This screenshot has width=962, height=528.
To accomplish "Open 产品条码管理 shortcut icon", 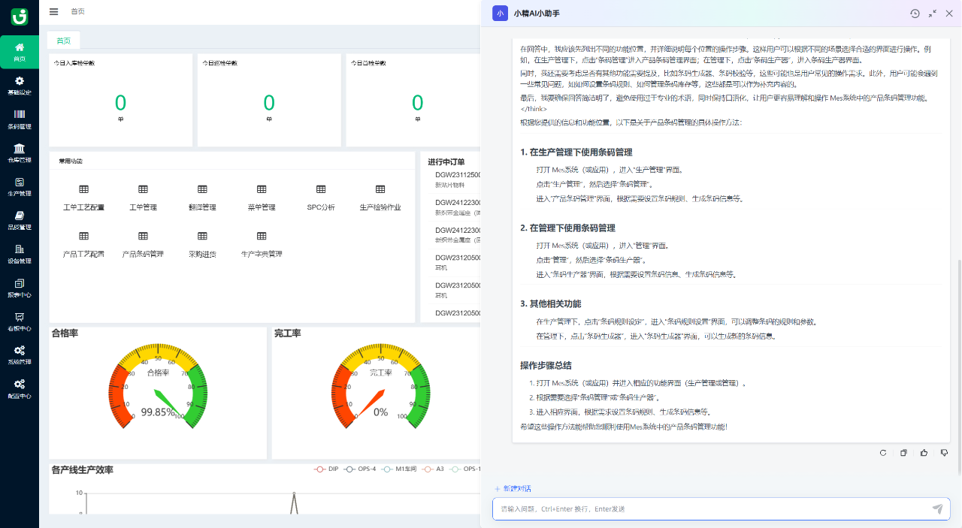I will point(143,237).
